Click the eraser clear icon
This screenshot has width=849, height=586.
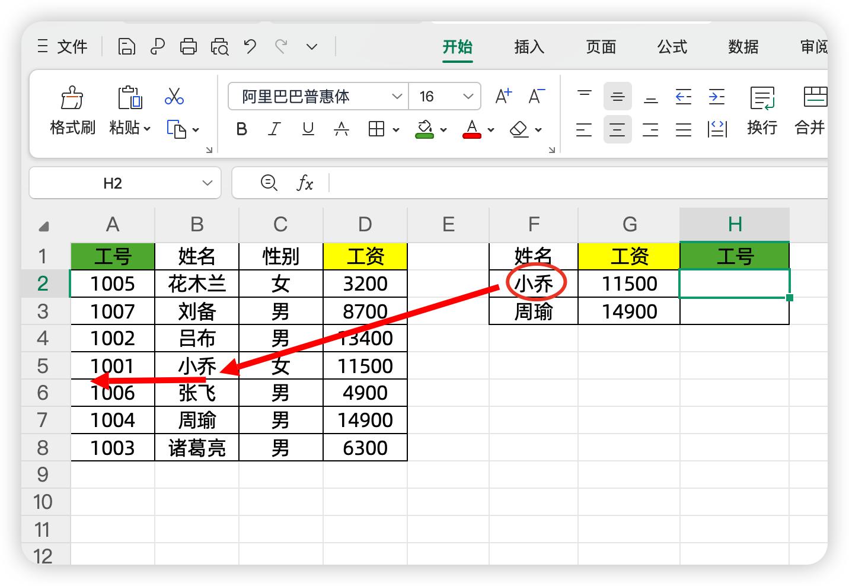click(x=519, y=129)
